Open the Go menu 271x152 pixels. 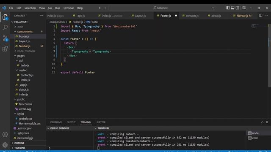(50, 8)
